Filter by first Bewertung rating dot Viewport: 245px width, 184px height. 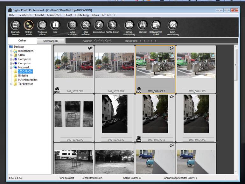point(141,41)
